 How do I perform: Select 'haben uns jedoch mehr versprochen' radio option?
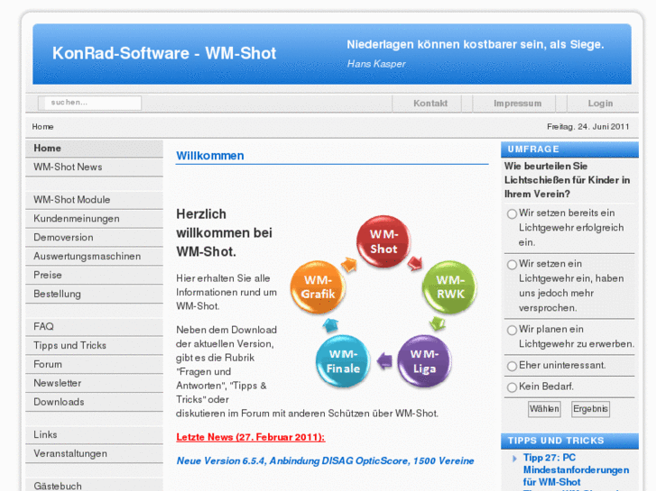[512, 265]
